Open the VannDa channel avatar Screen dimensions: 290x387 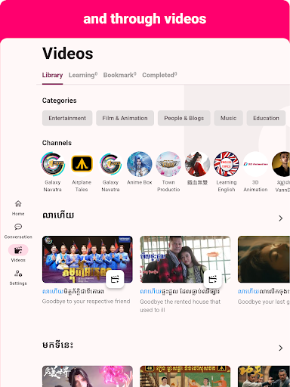pos(281,164)
